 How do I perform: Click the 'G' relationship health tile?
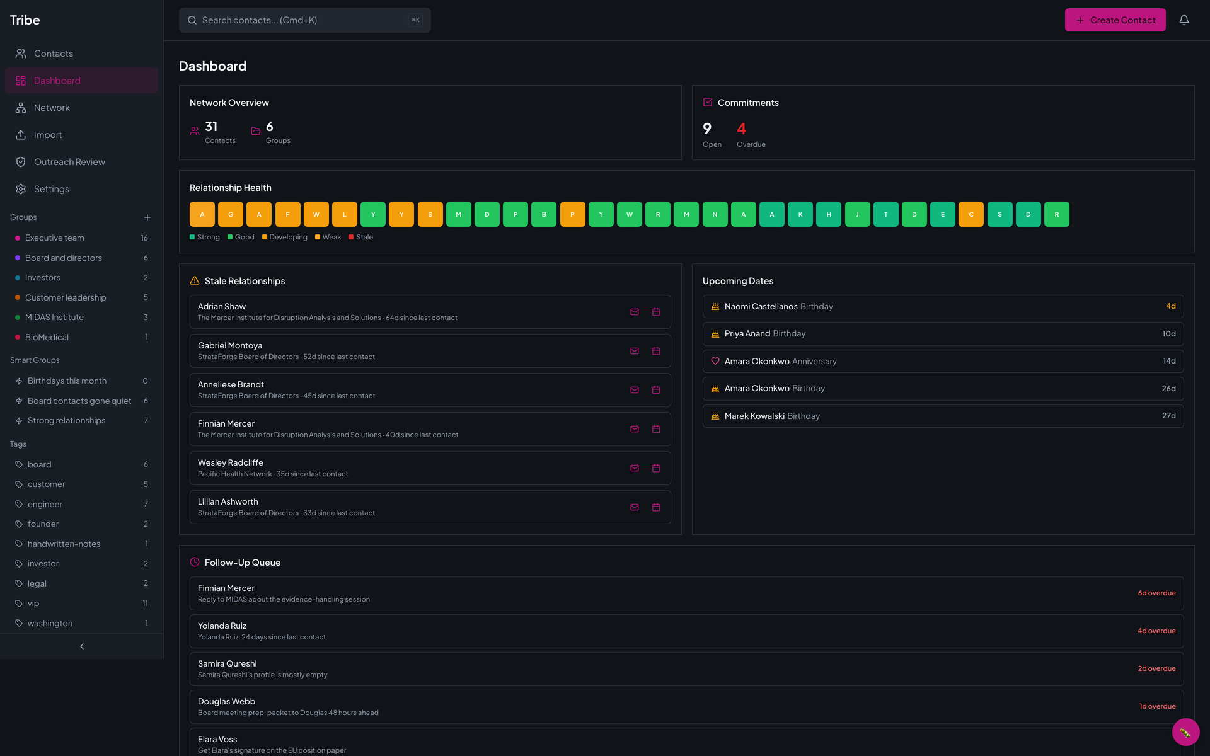coord(231,214)
